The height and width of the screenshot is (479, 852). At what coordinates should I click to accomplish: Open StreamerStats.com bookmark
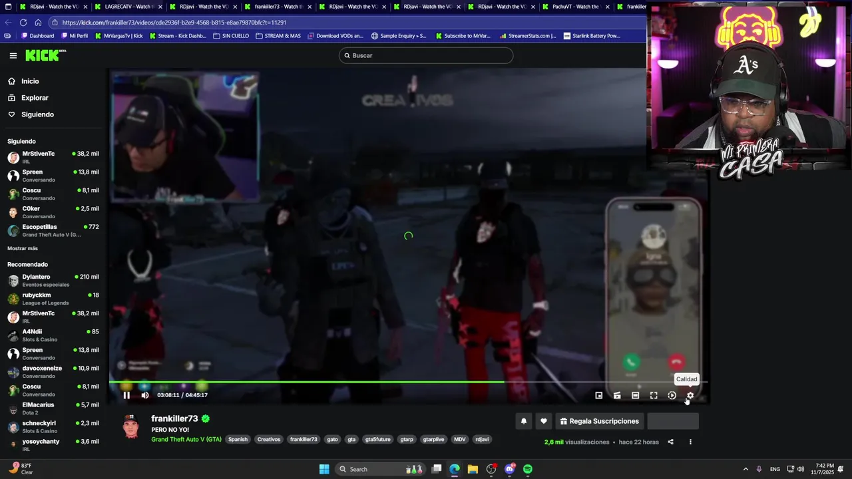coord(527,36)
